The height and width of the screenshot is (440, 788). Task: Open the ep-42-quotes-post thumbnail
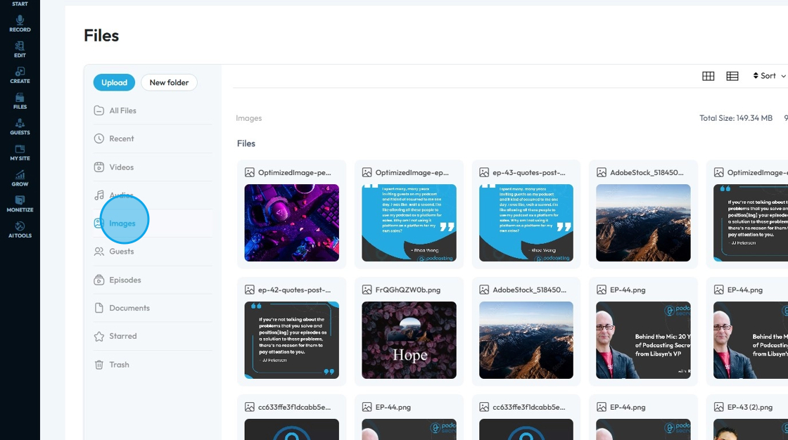pyautogui.click(x=291, y=340)
